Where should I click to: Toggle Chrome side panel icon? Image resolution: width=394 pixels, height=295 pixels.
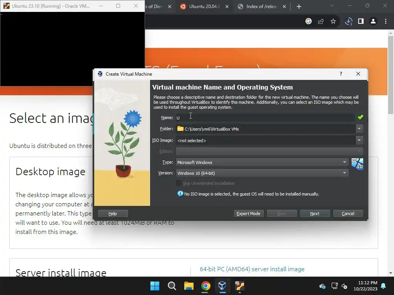(361, 22)
